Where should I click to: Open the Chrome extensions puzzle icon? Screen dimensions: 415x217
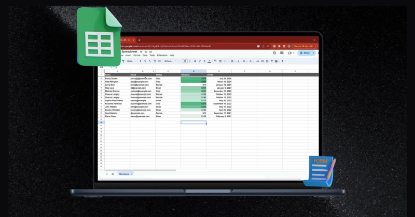(x=279, y=46)
